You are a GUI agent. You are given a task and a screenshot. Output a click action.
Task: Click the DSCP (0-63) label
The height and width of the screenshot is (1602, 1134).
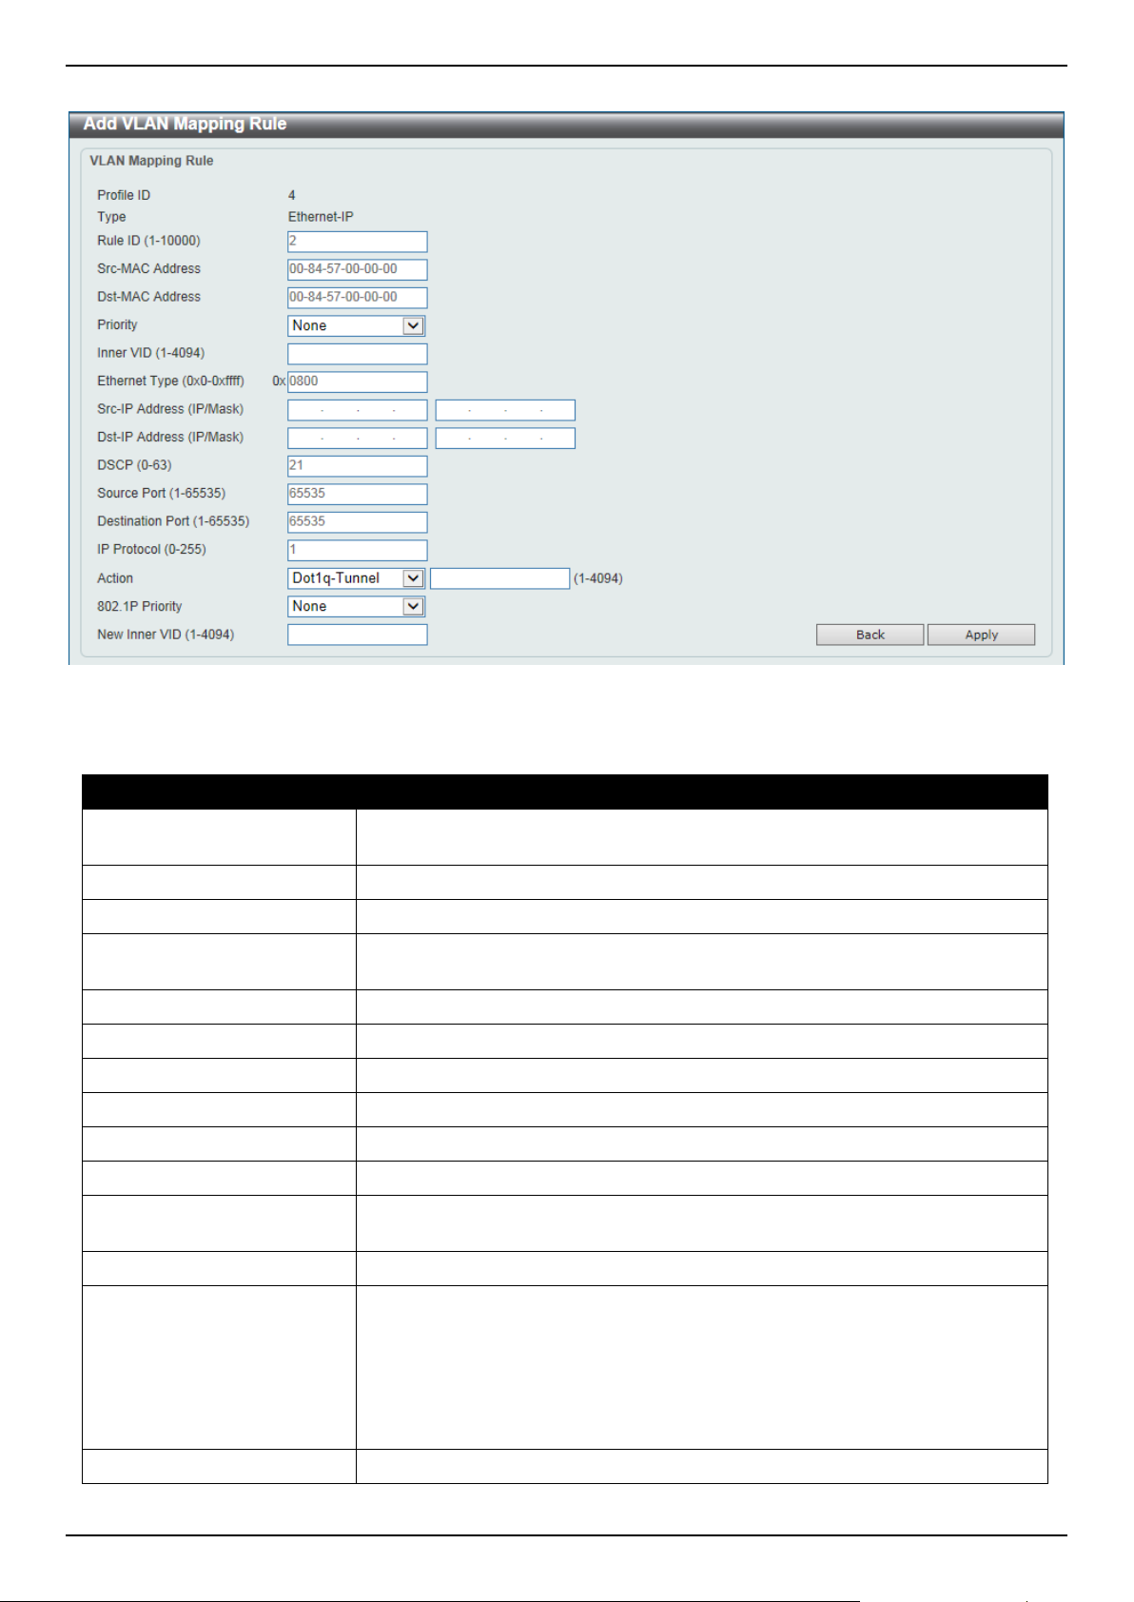click(x=134, y=465)
